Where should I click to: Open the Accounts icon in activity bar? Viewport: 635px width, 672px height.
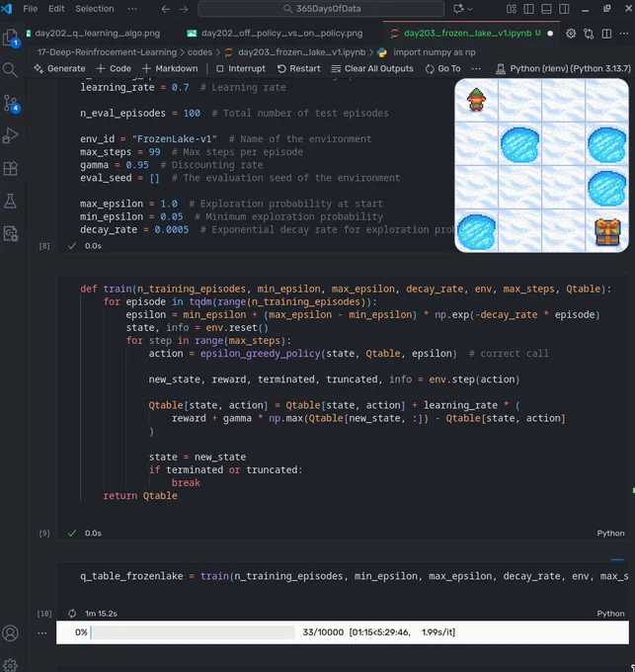[10, 633]
